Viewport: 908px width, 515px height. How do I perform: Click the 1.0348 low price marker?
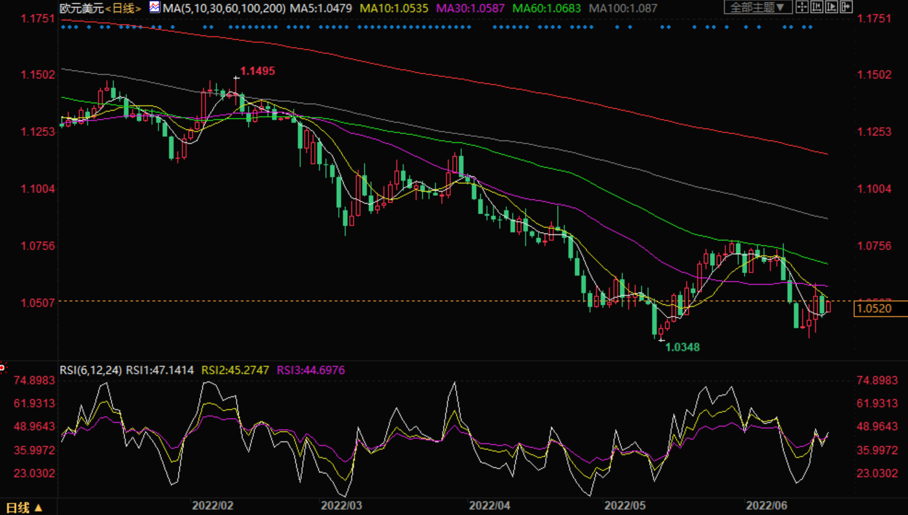[682, 347]
